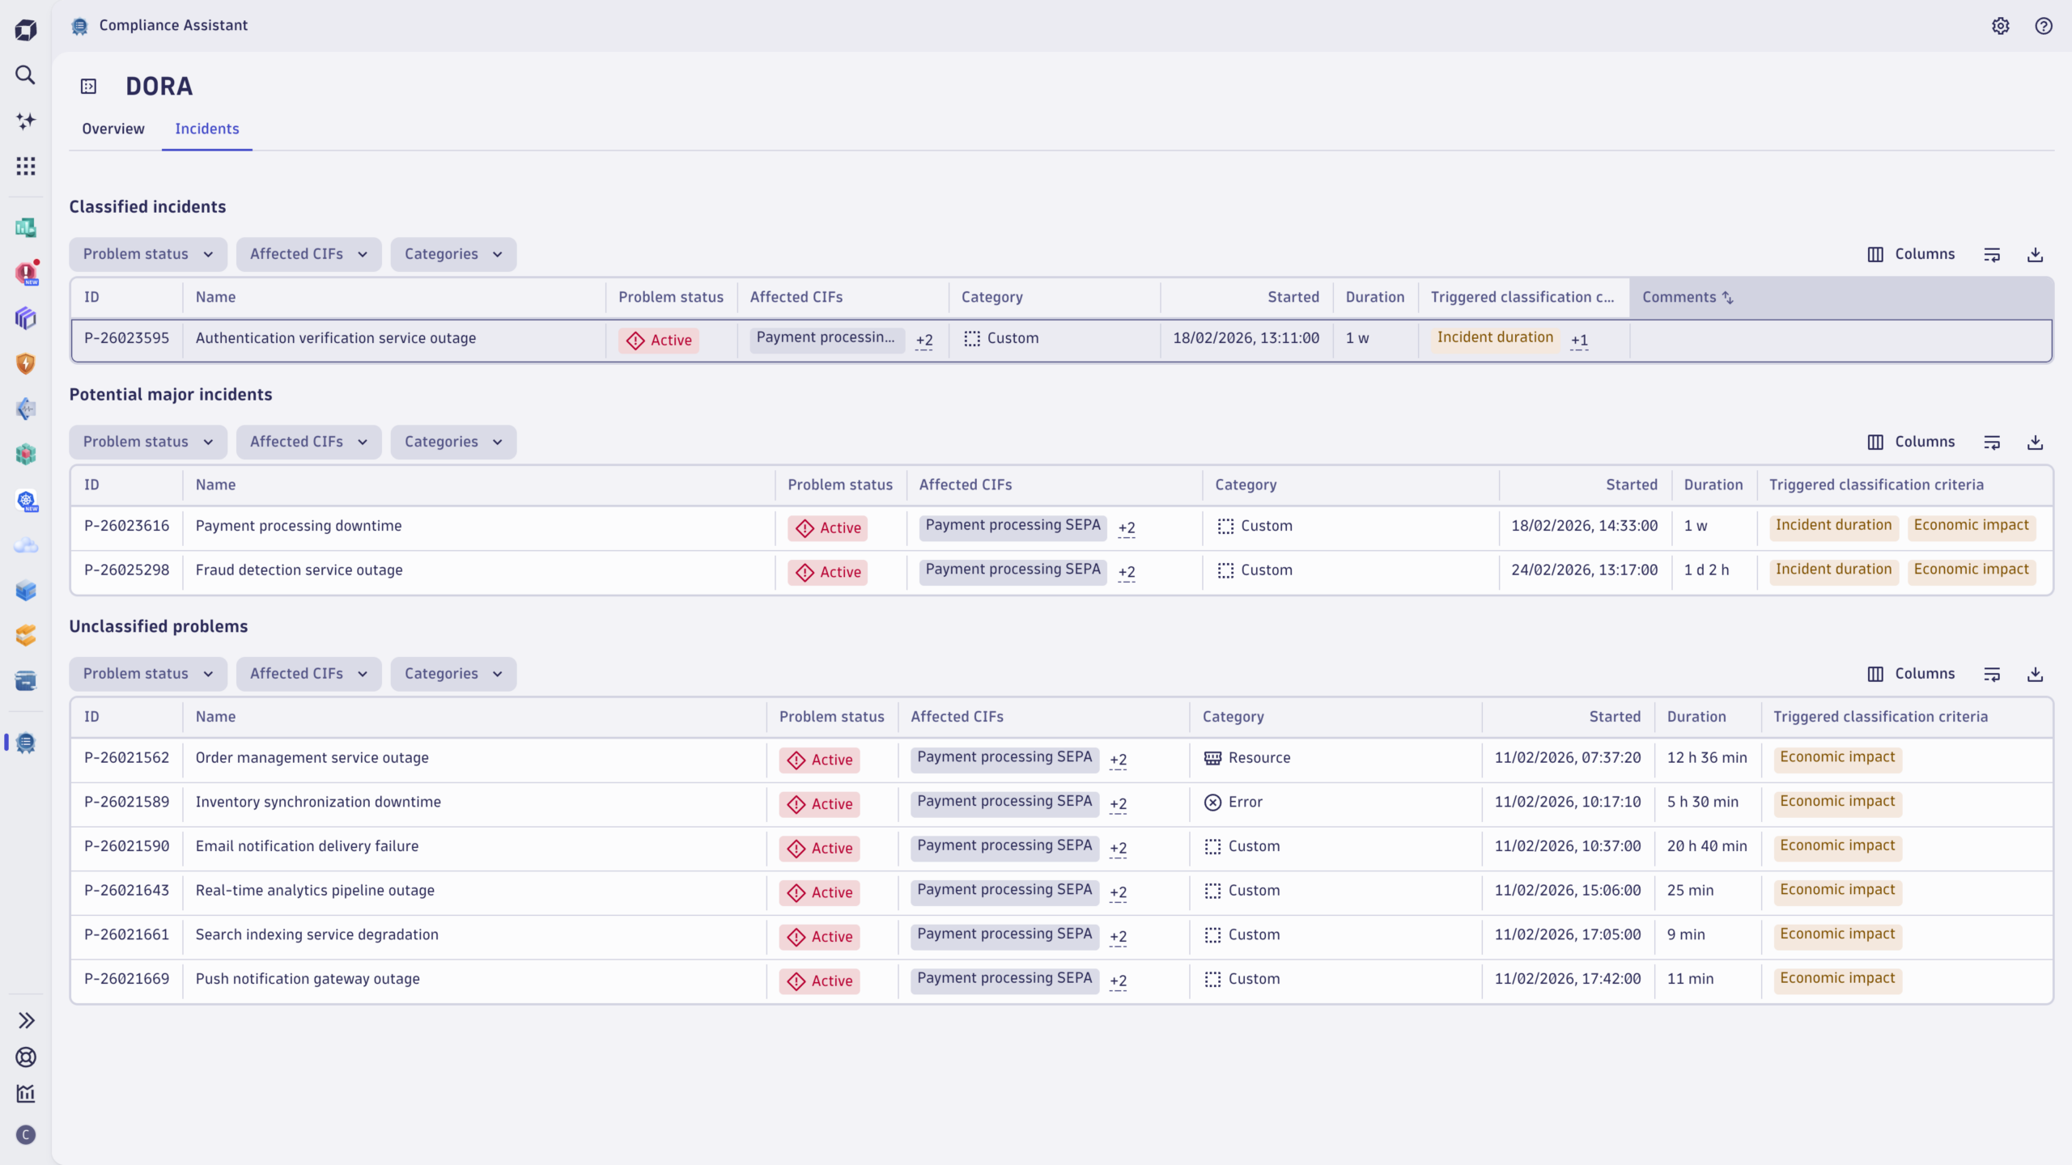Toggle the panel icon beside DORA title

88,87
